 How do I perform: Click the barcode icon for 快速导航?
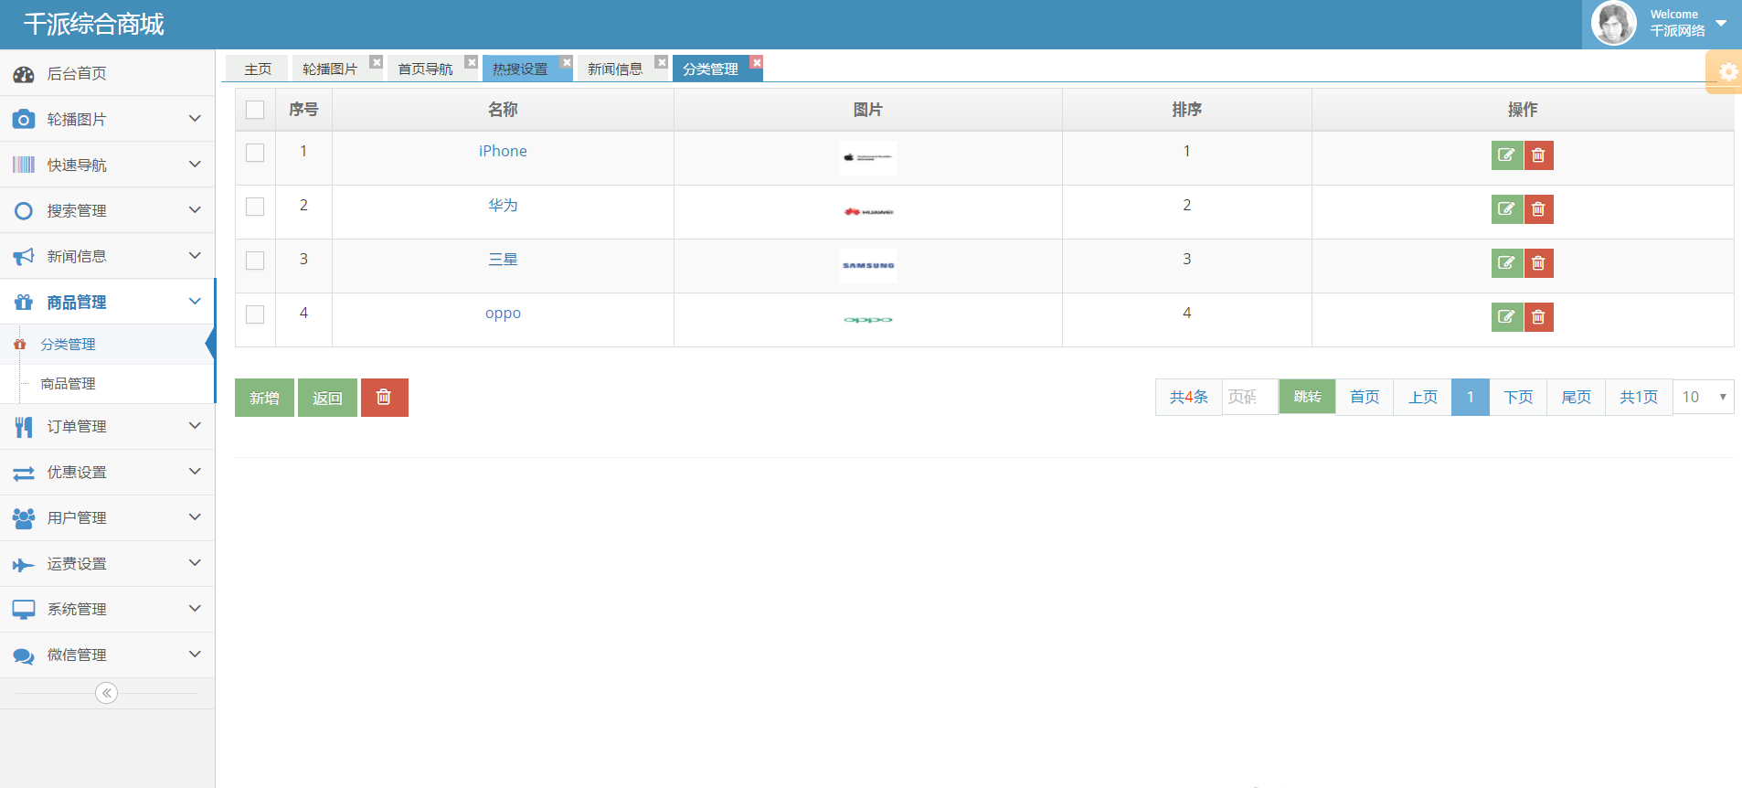click(24, 165)
